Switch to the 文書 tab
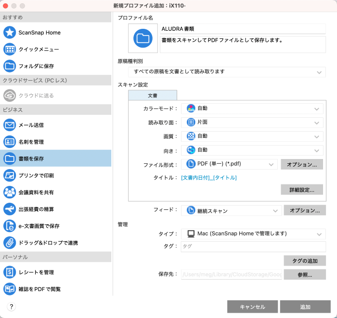Screen dimensions: 337x318 tap(153, 95)
